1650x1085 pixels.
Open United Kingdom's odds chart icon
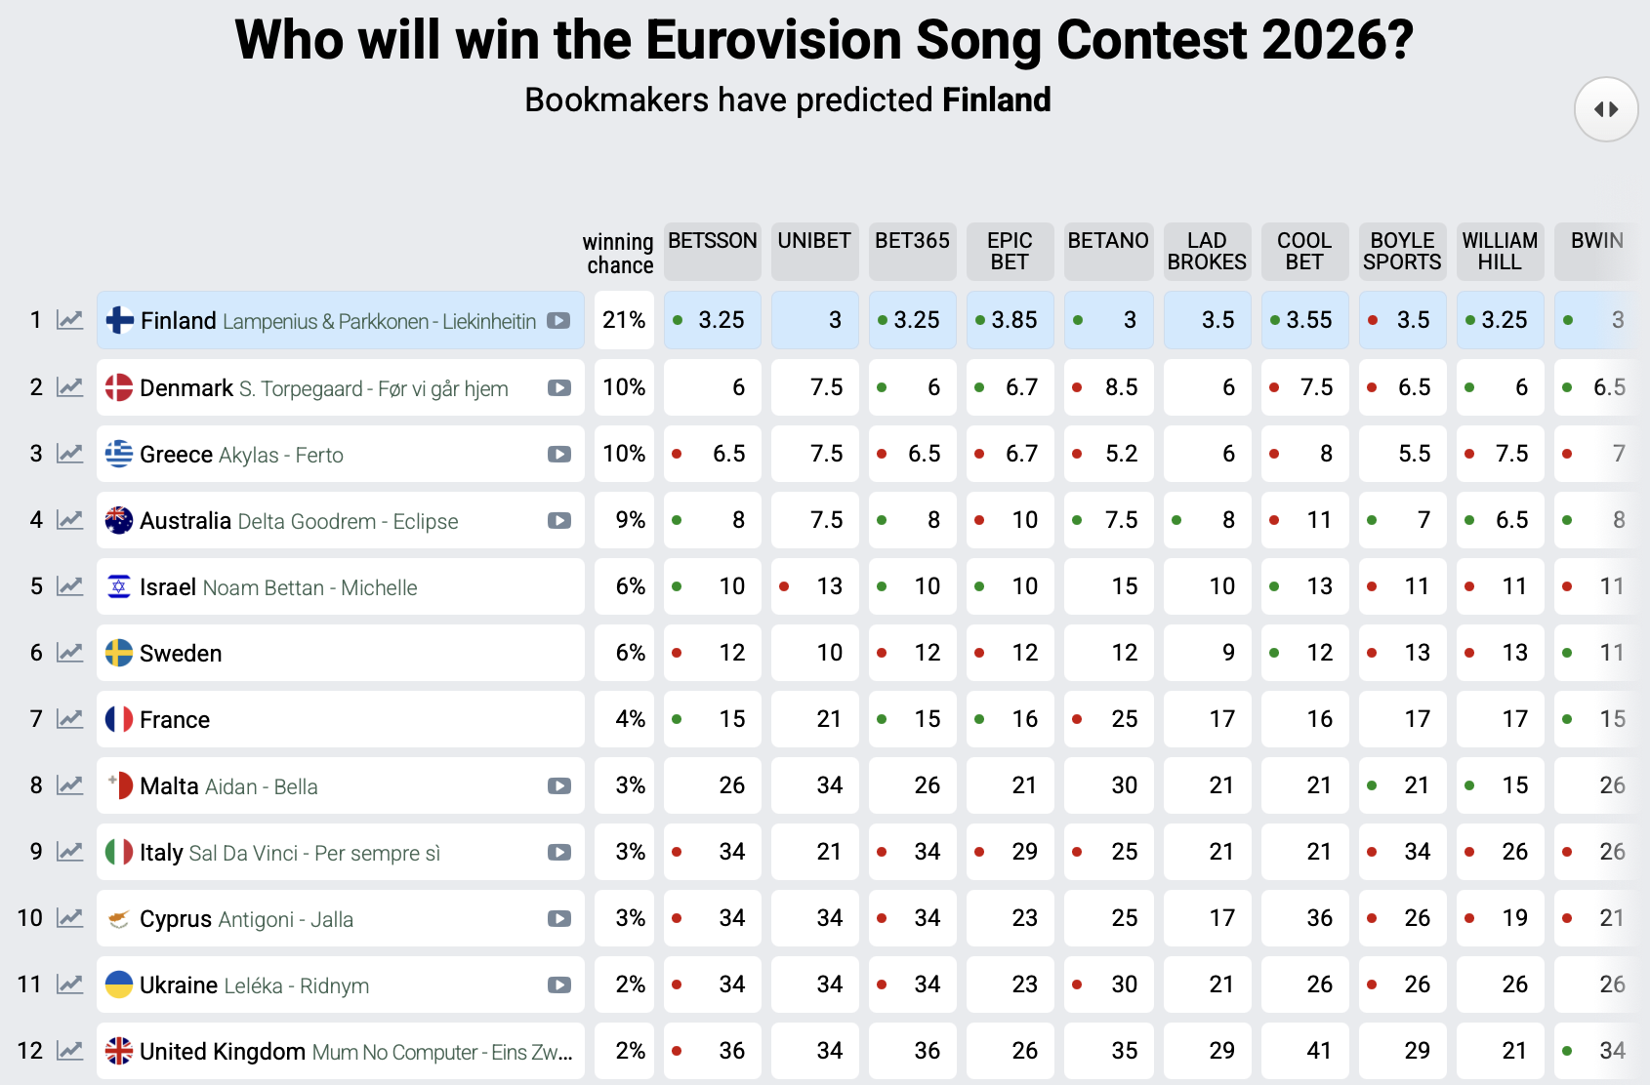point(69,1051)
